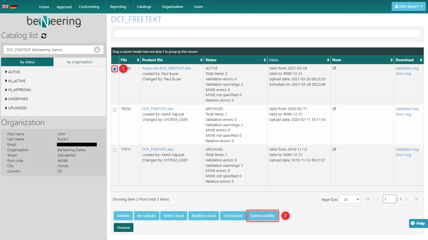Image resolution: width=428 pixels, height=240 pixels.
Task: Switch language using the German flag icon
Action: click(x=13, y=7)
